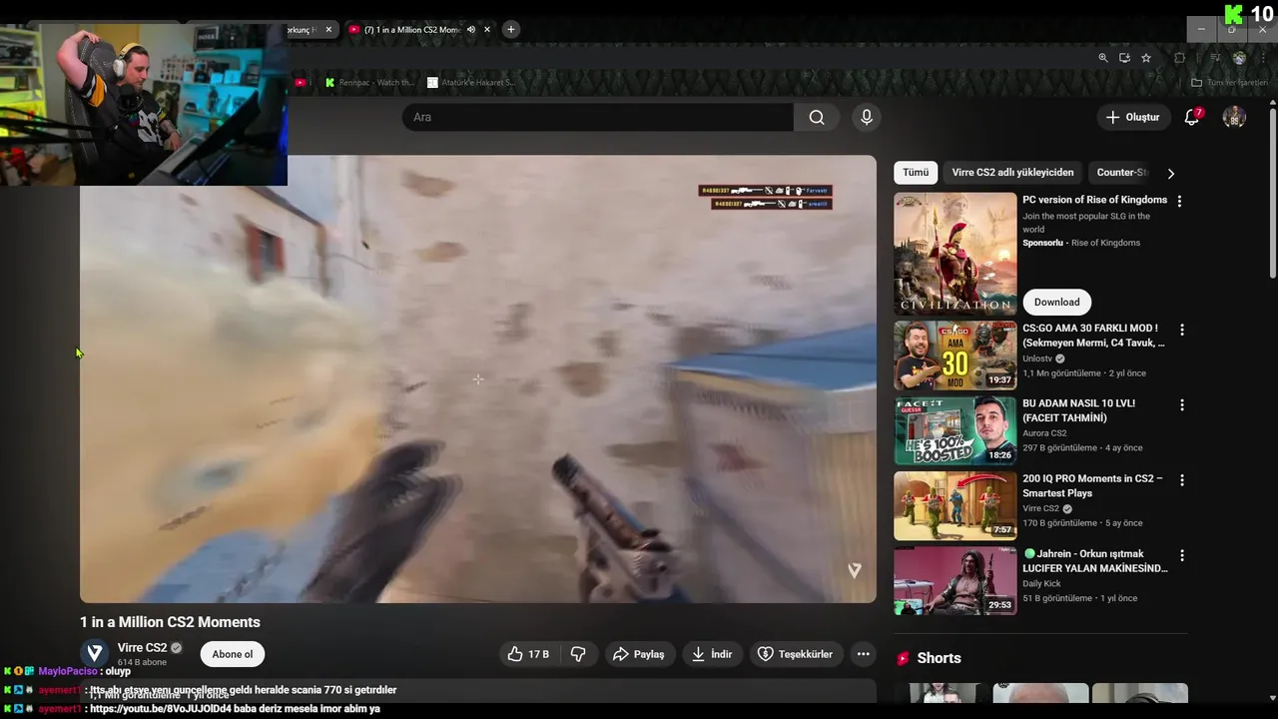
Task: Open Virre CS2 channel avatar
Action: tap(95, 653)
